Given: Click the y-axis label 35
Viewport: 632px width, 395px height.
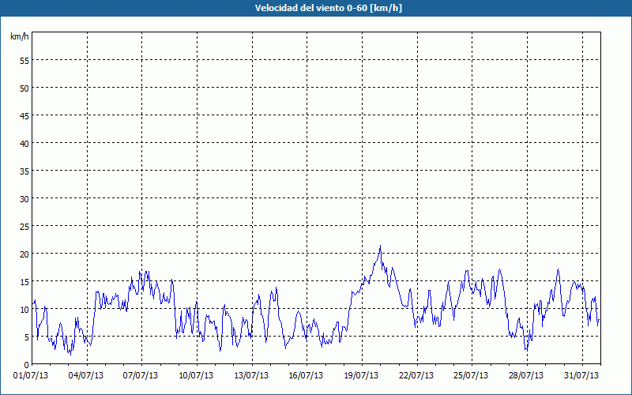Looking at the screenshot, I should [24, 171].
